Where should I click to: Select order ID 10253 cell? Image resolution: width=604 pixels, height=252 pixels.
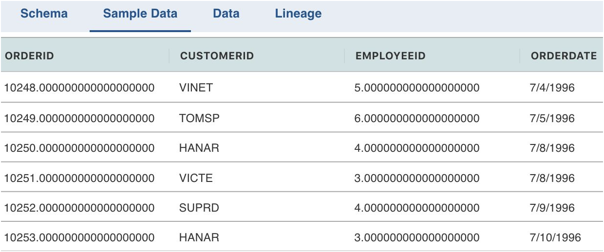pos(79,238)
